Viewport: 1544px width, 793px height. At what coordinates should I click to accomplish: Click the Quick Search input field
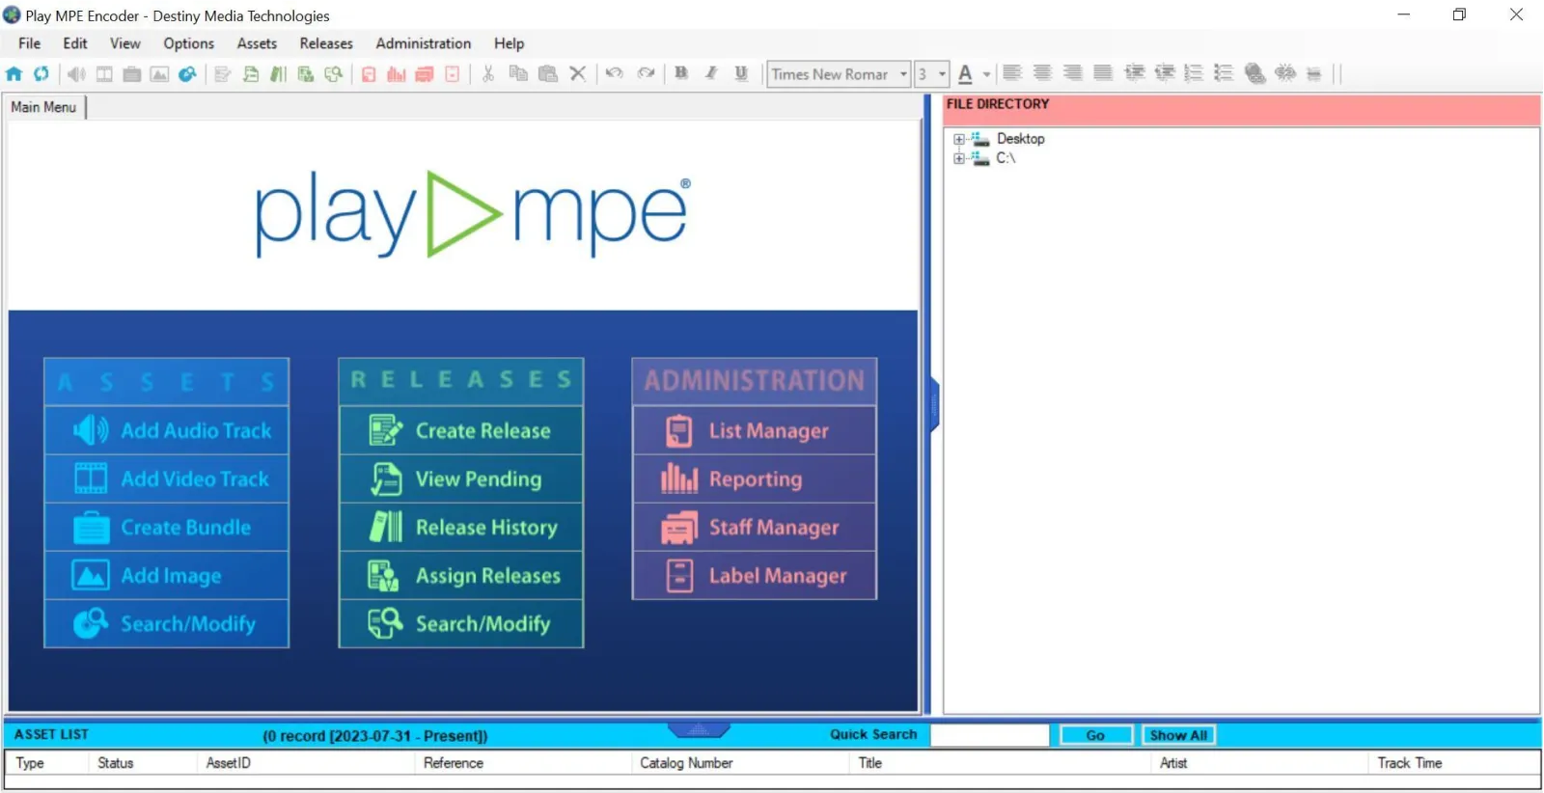point(990,735)
